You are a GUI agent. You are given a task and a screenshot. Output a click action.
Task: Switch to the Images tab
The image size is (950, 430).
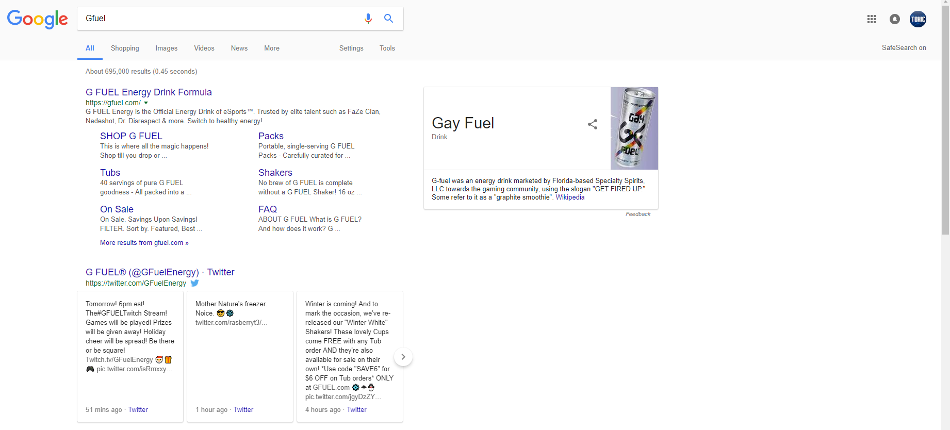click(x=166, y=48)
